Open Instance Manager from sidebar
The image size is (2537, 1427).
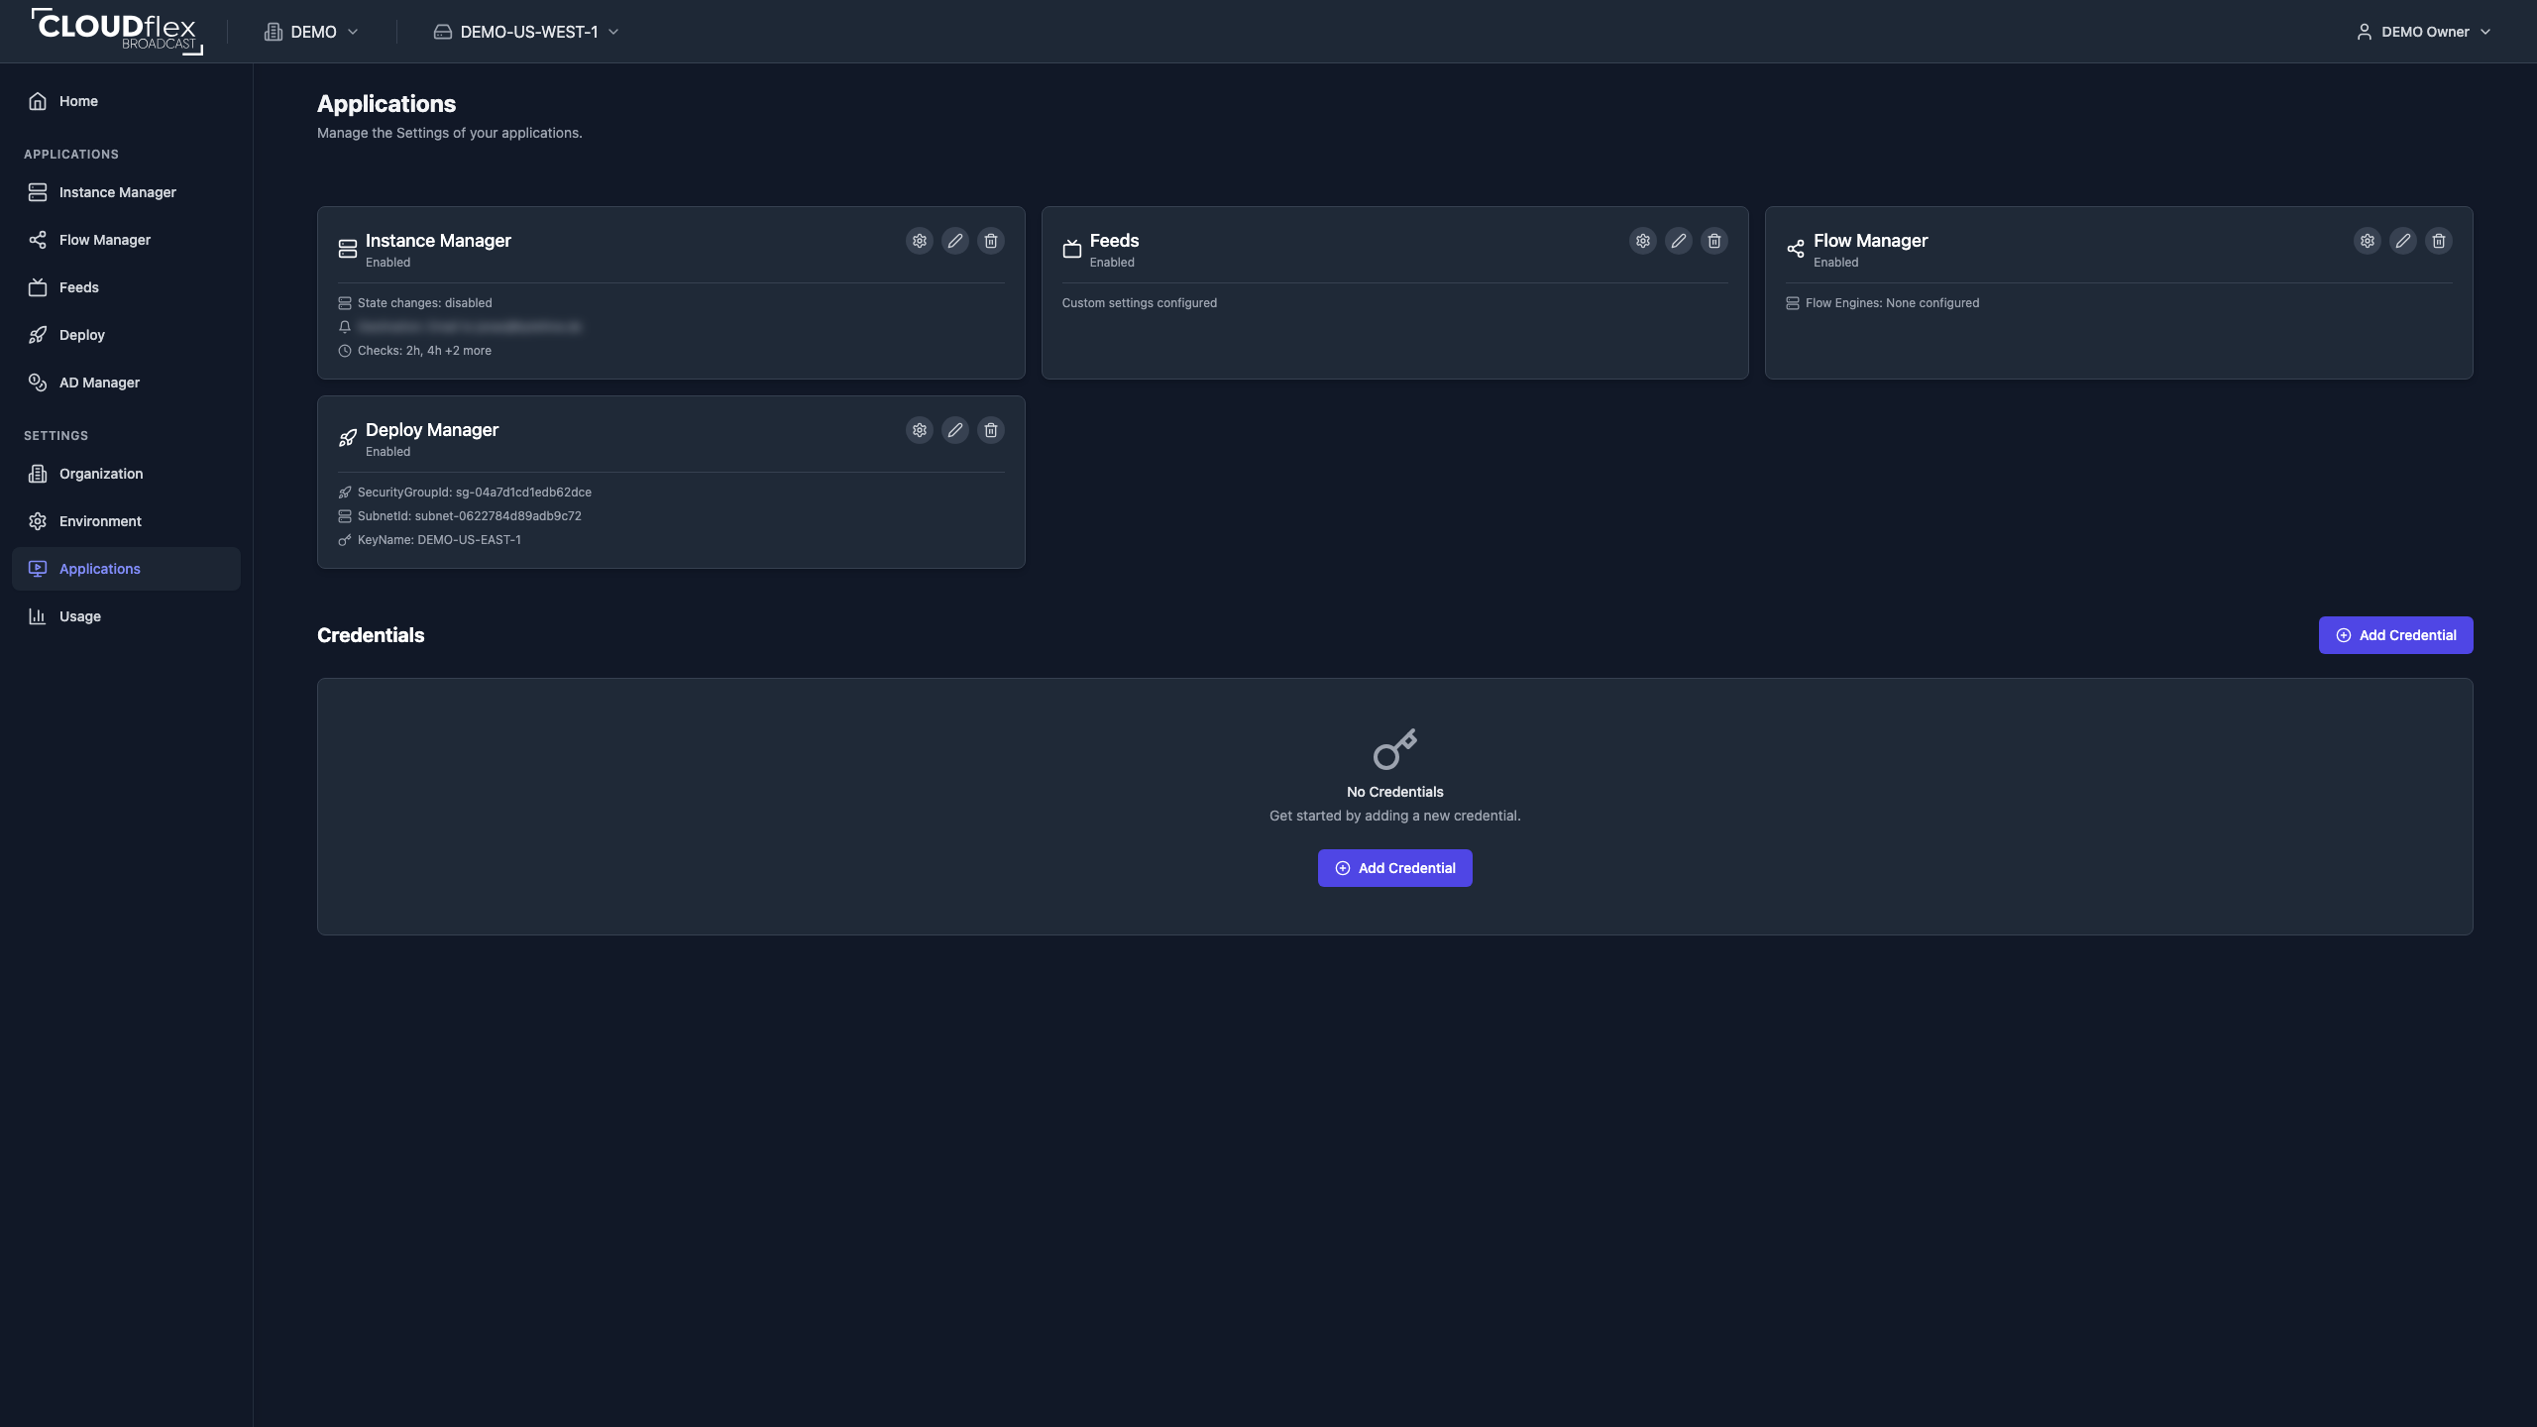coord(126,192)
